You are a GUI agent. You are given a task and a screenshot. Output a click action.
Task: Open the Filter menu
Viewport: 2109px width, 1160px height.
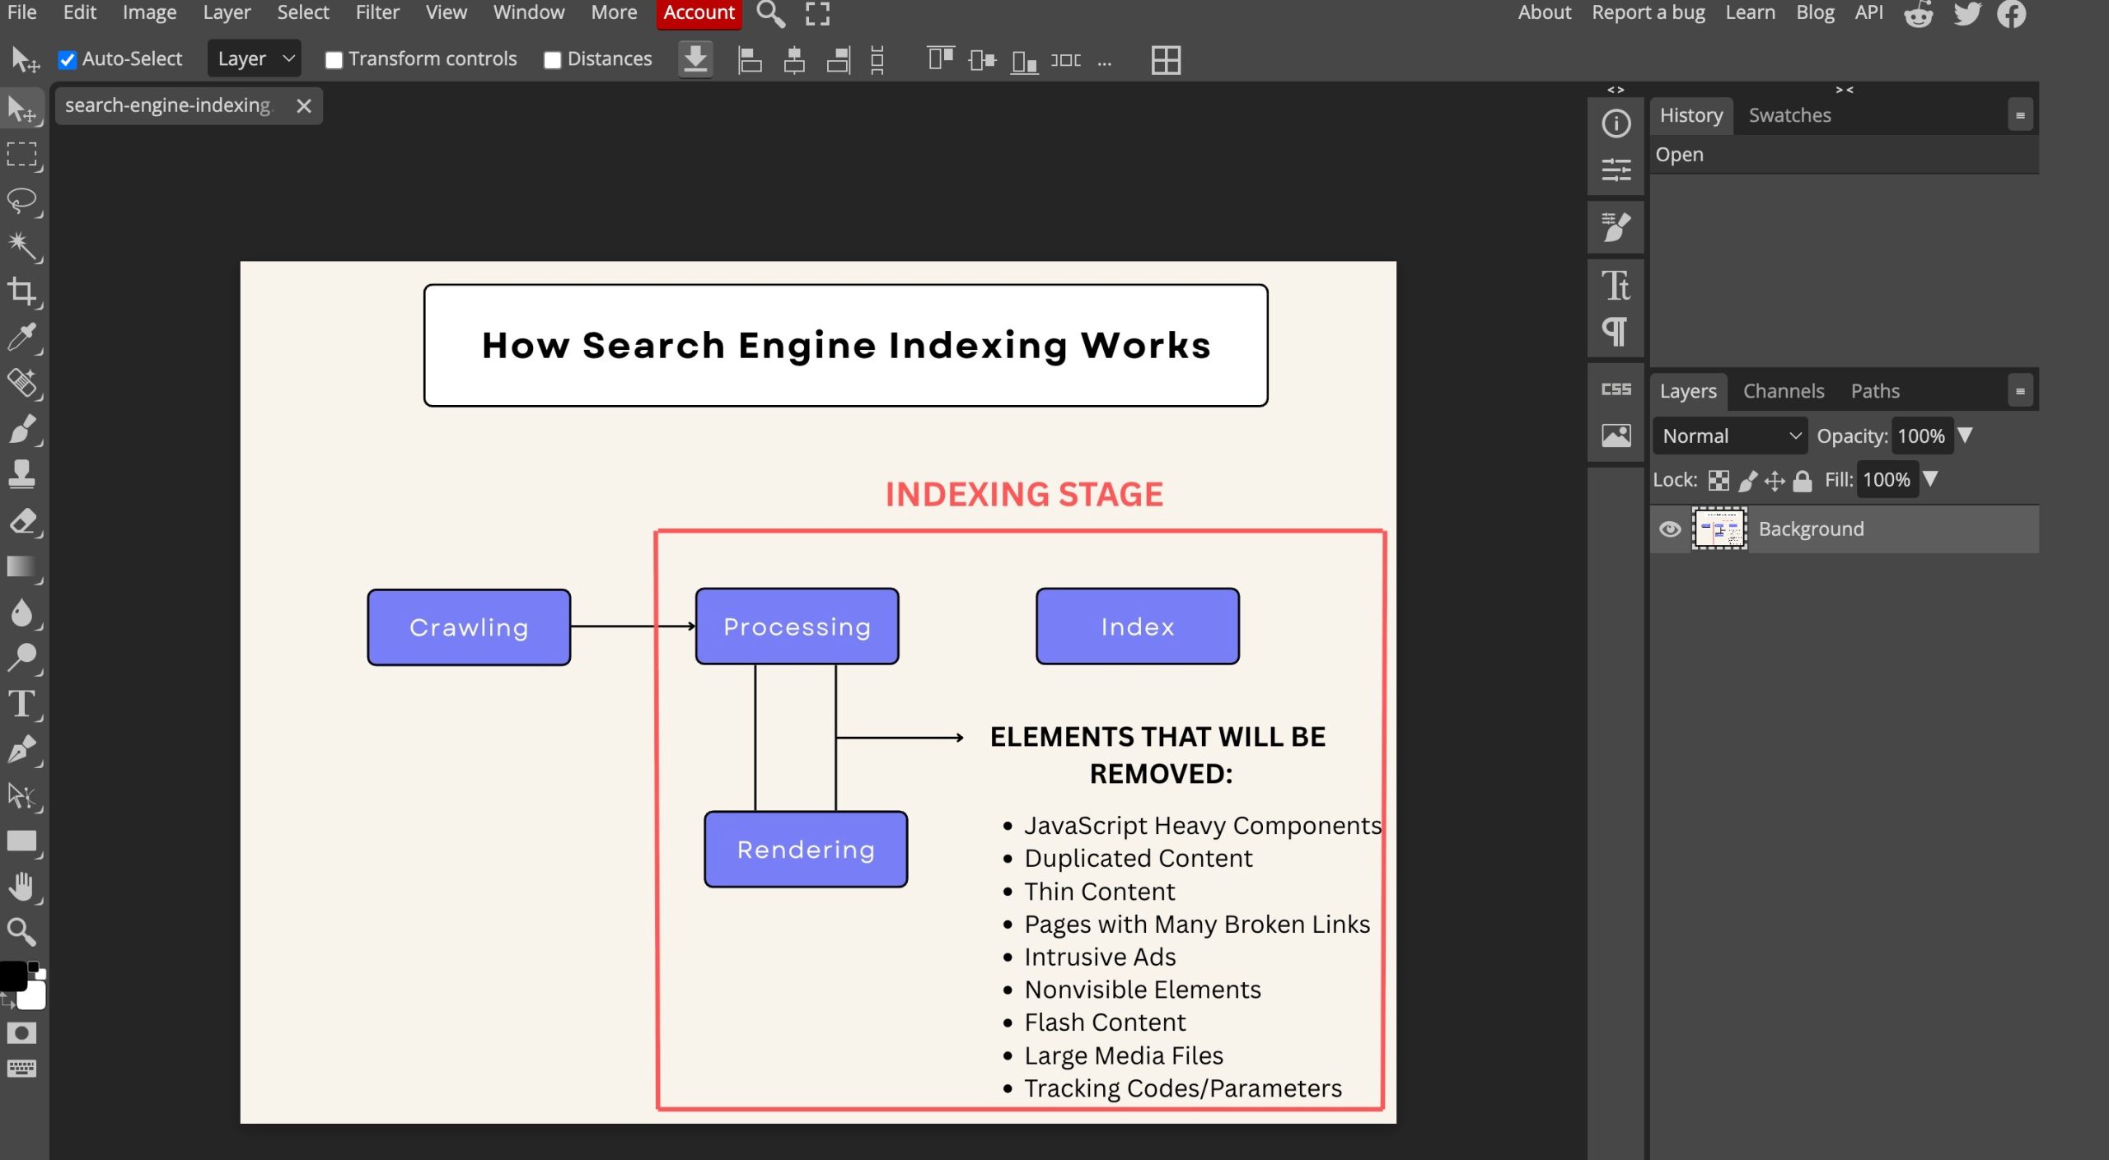[377, 12]
